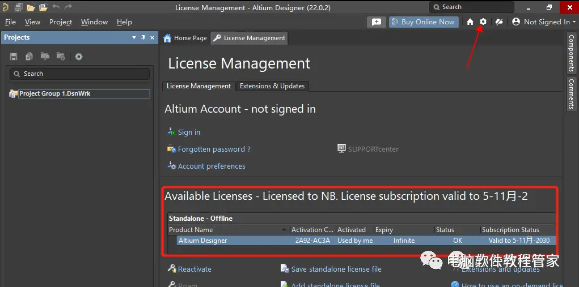Click the Sign in link
This screenshot has width=579, height=287.
[189, 132]
